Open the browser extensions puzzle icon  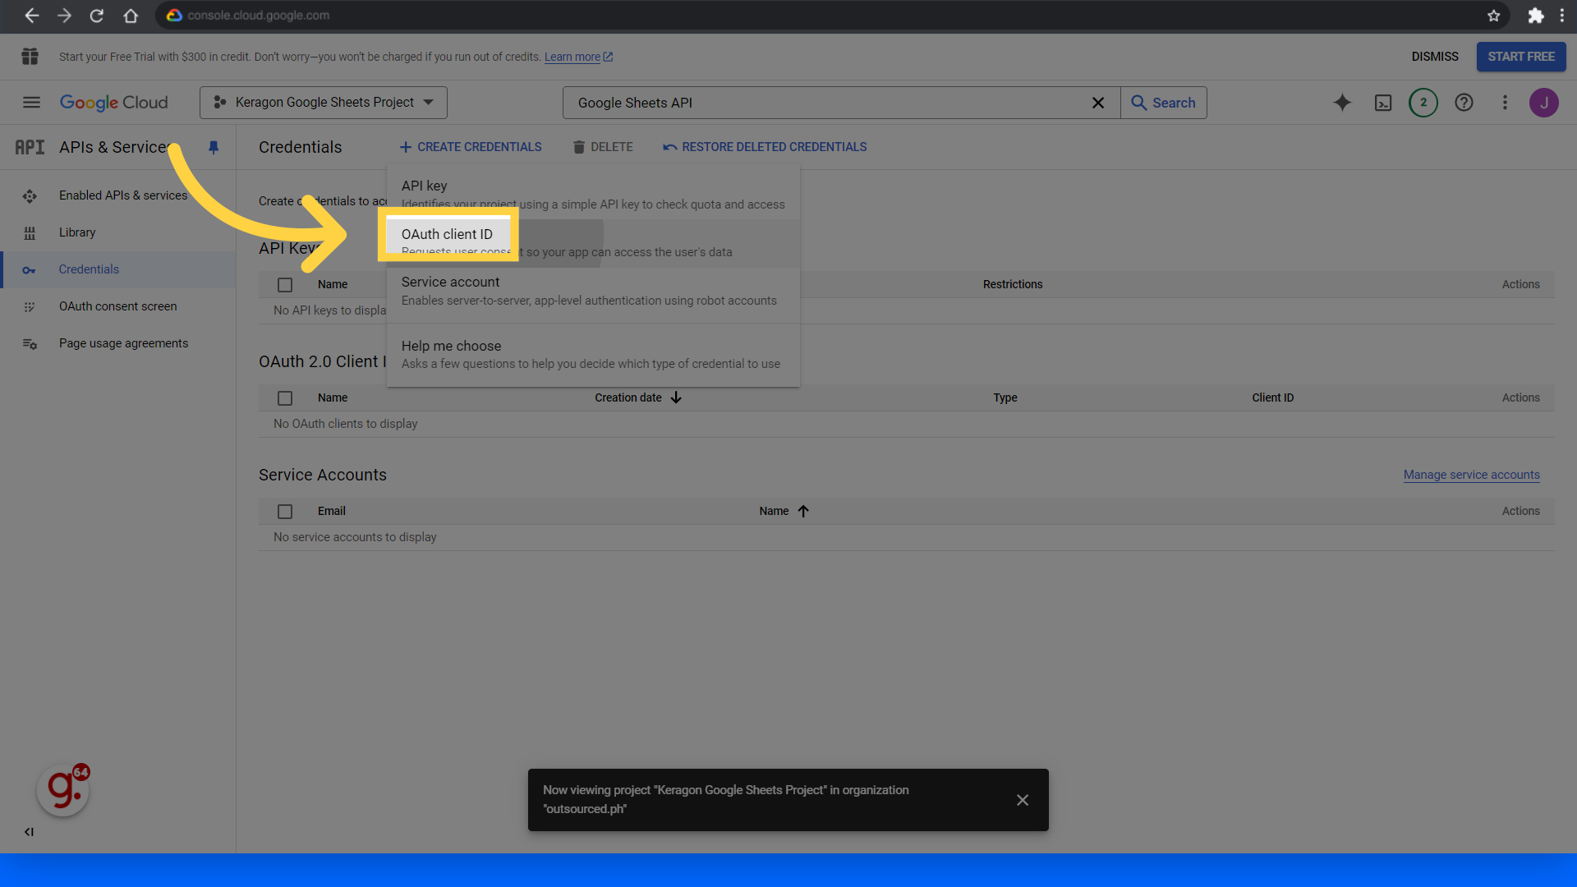1535,16
